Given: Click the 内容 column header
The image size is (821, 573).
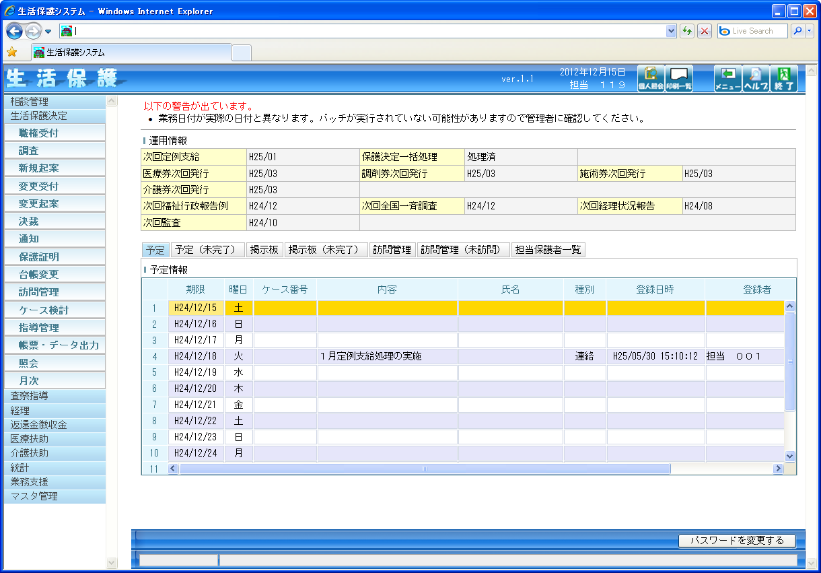Looking at the screenshot, I should (x=387, y=290).
